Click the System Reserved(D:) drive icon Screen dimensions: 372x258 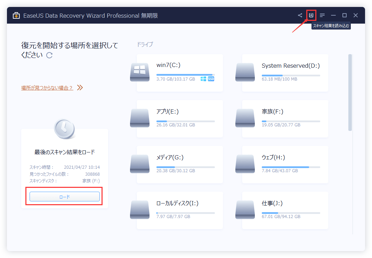[245, 72]
